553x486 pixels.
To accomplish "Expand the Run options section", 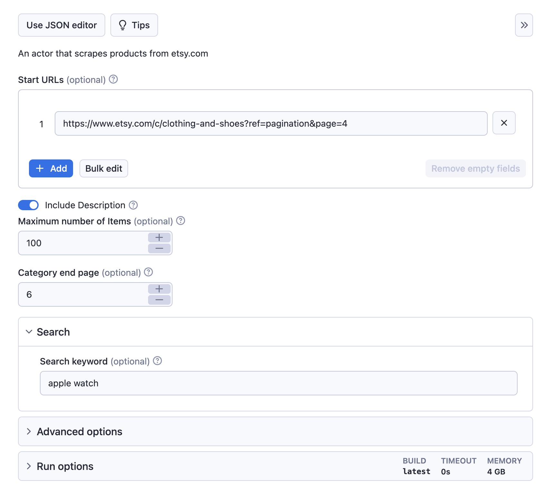I will click(65, 466).
